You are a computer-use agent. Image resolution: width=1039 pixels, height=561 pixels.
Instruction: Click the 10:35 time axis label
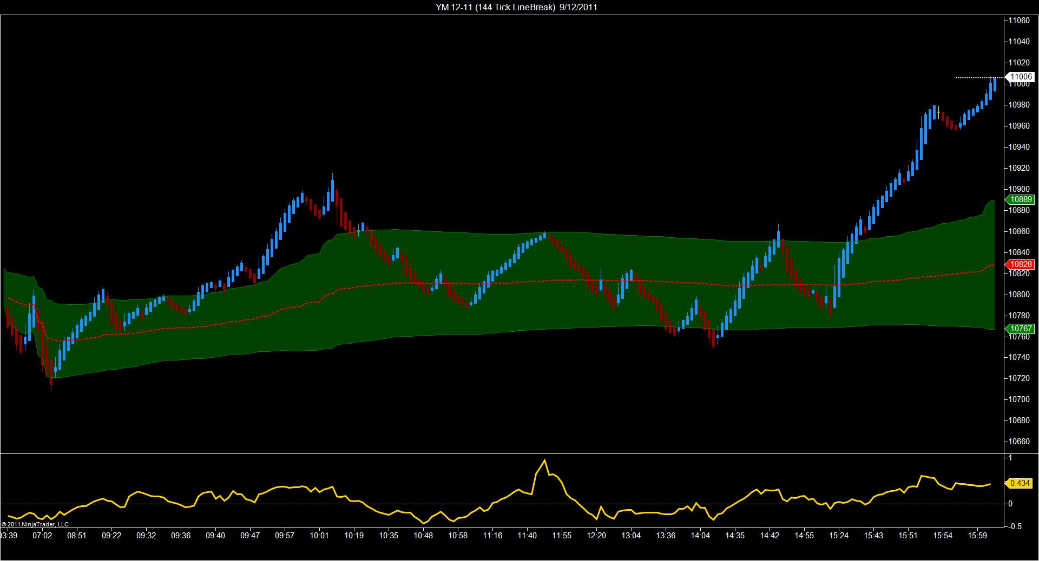pyautogui.click(x=389, y=536)
